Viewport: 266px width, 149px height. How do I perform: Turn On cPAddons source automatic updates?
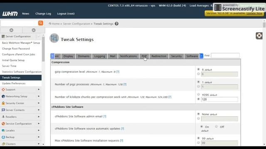[x=202, y=126]
